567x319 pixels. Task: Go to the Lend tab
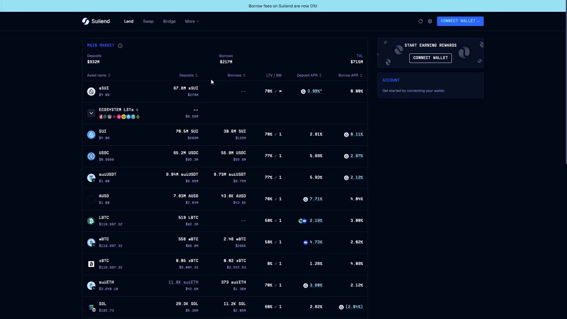[129, 21]
